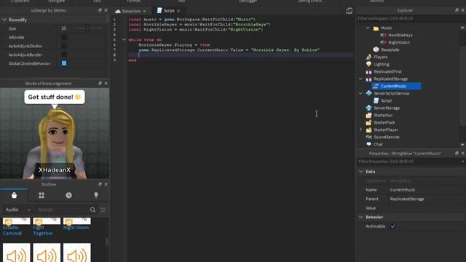466x262 pixels.
Task: Select CurrentMusic StringValue in Explorer
Action: pos(396,86)
